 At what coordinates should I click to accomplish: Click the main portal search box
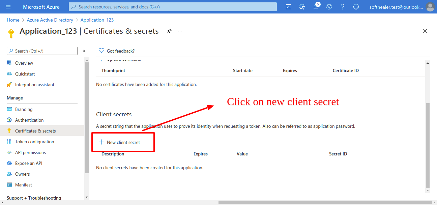(x=173, y=7)
